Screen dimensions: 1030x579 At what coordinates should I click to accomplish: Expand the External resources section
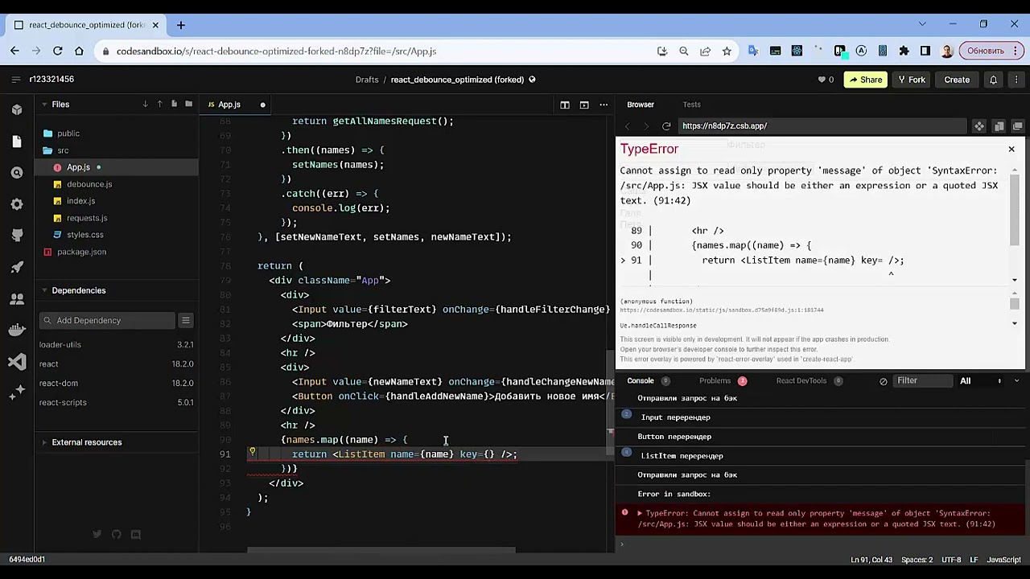[46, 442]
